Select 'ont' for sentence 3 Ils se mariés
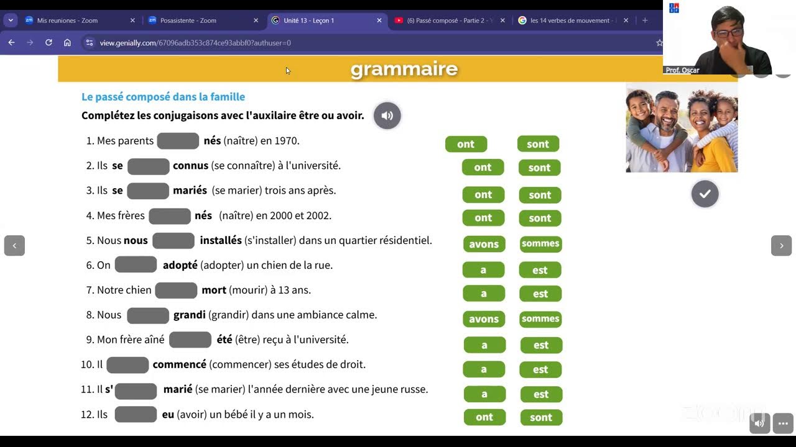The height and width of the screenshot is (447, 796). click(483, 195)
